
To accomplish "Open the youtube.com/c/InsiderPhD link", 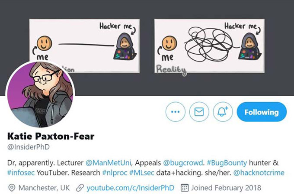I will coord(130,188).
